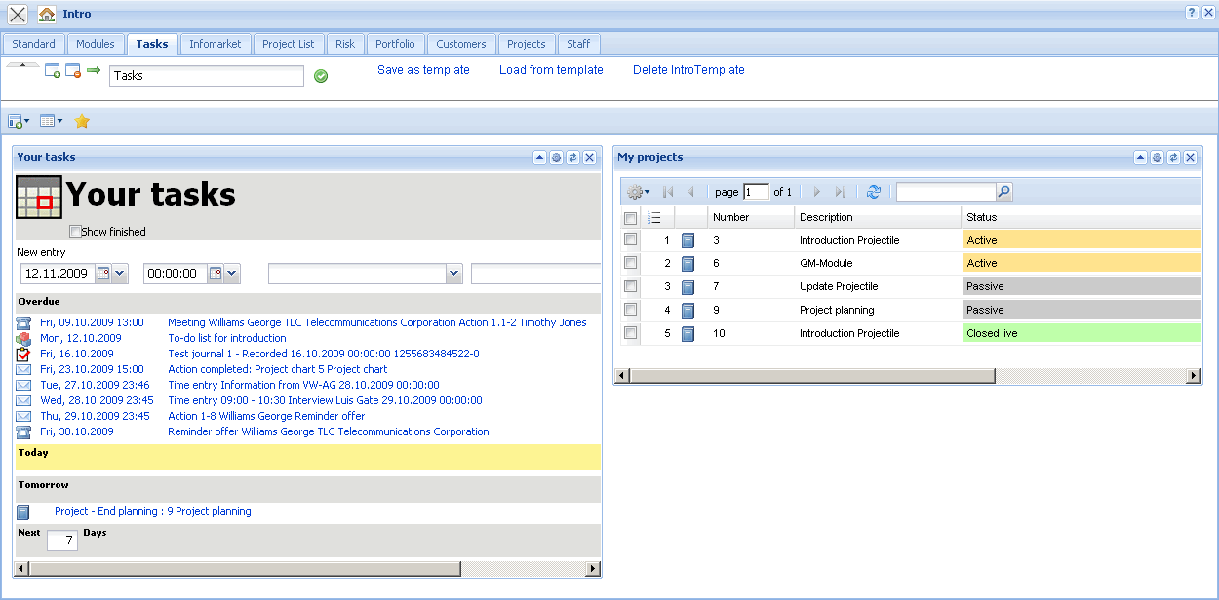Image resolution: width=1219 pixels, height=600 pixels.
Task: Confirm the Tasks name with the green checkmark
Action: point(322,75)
